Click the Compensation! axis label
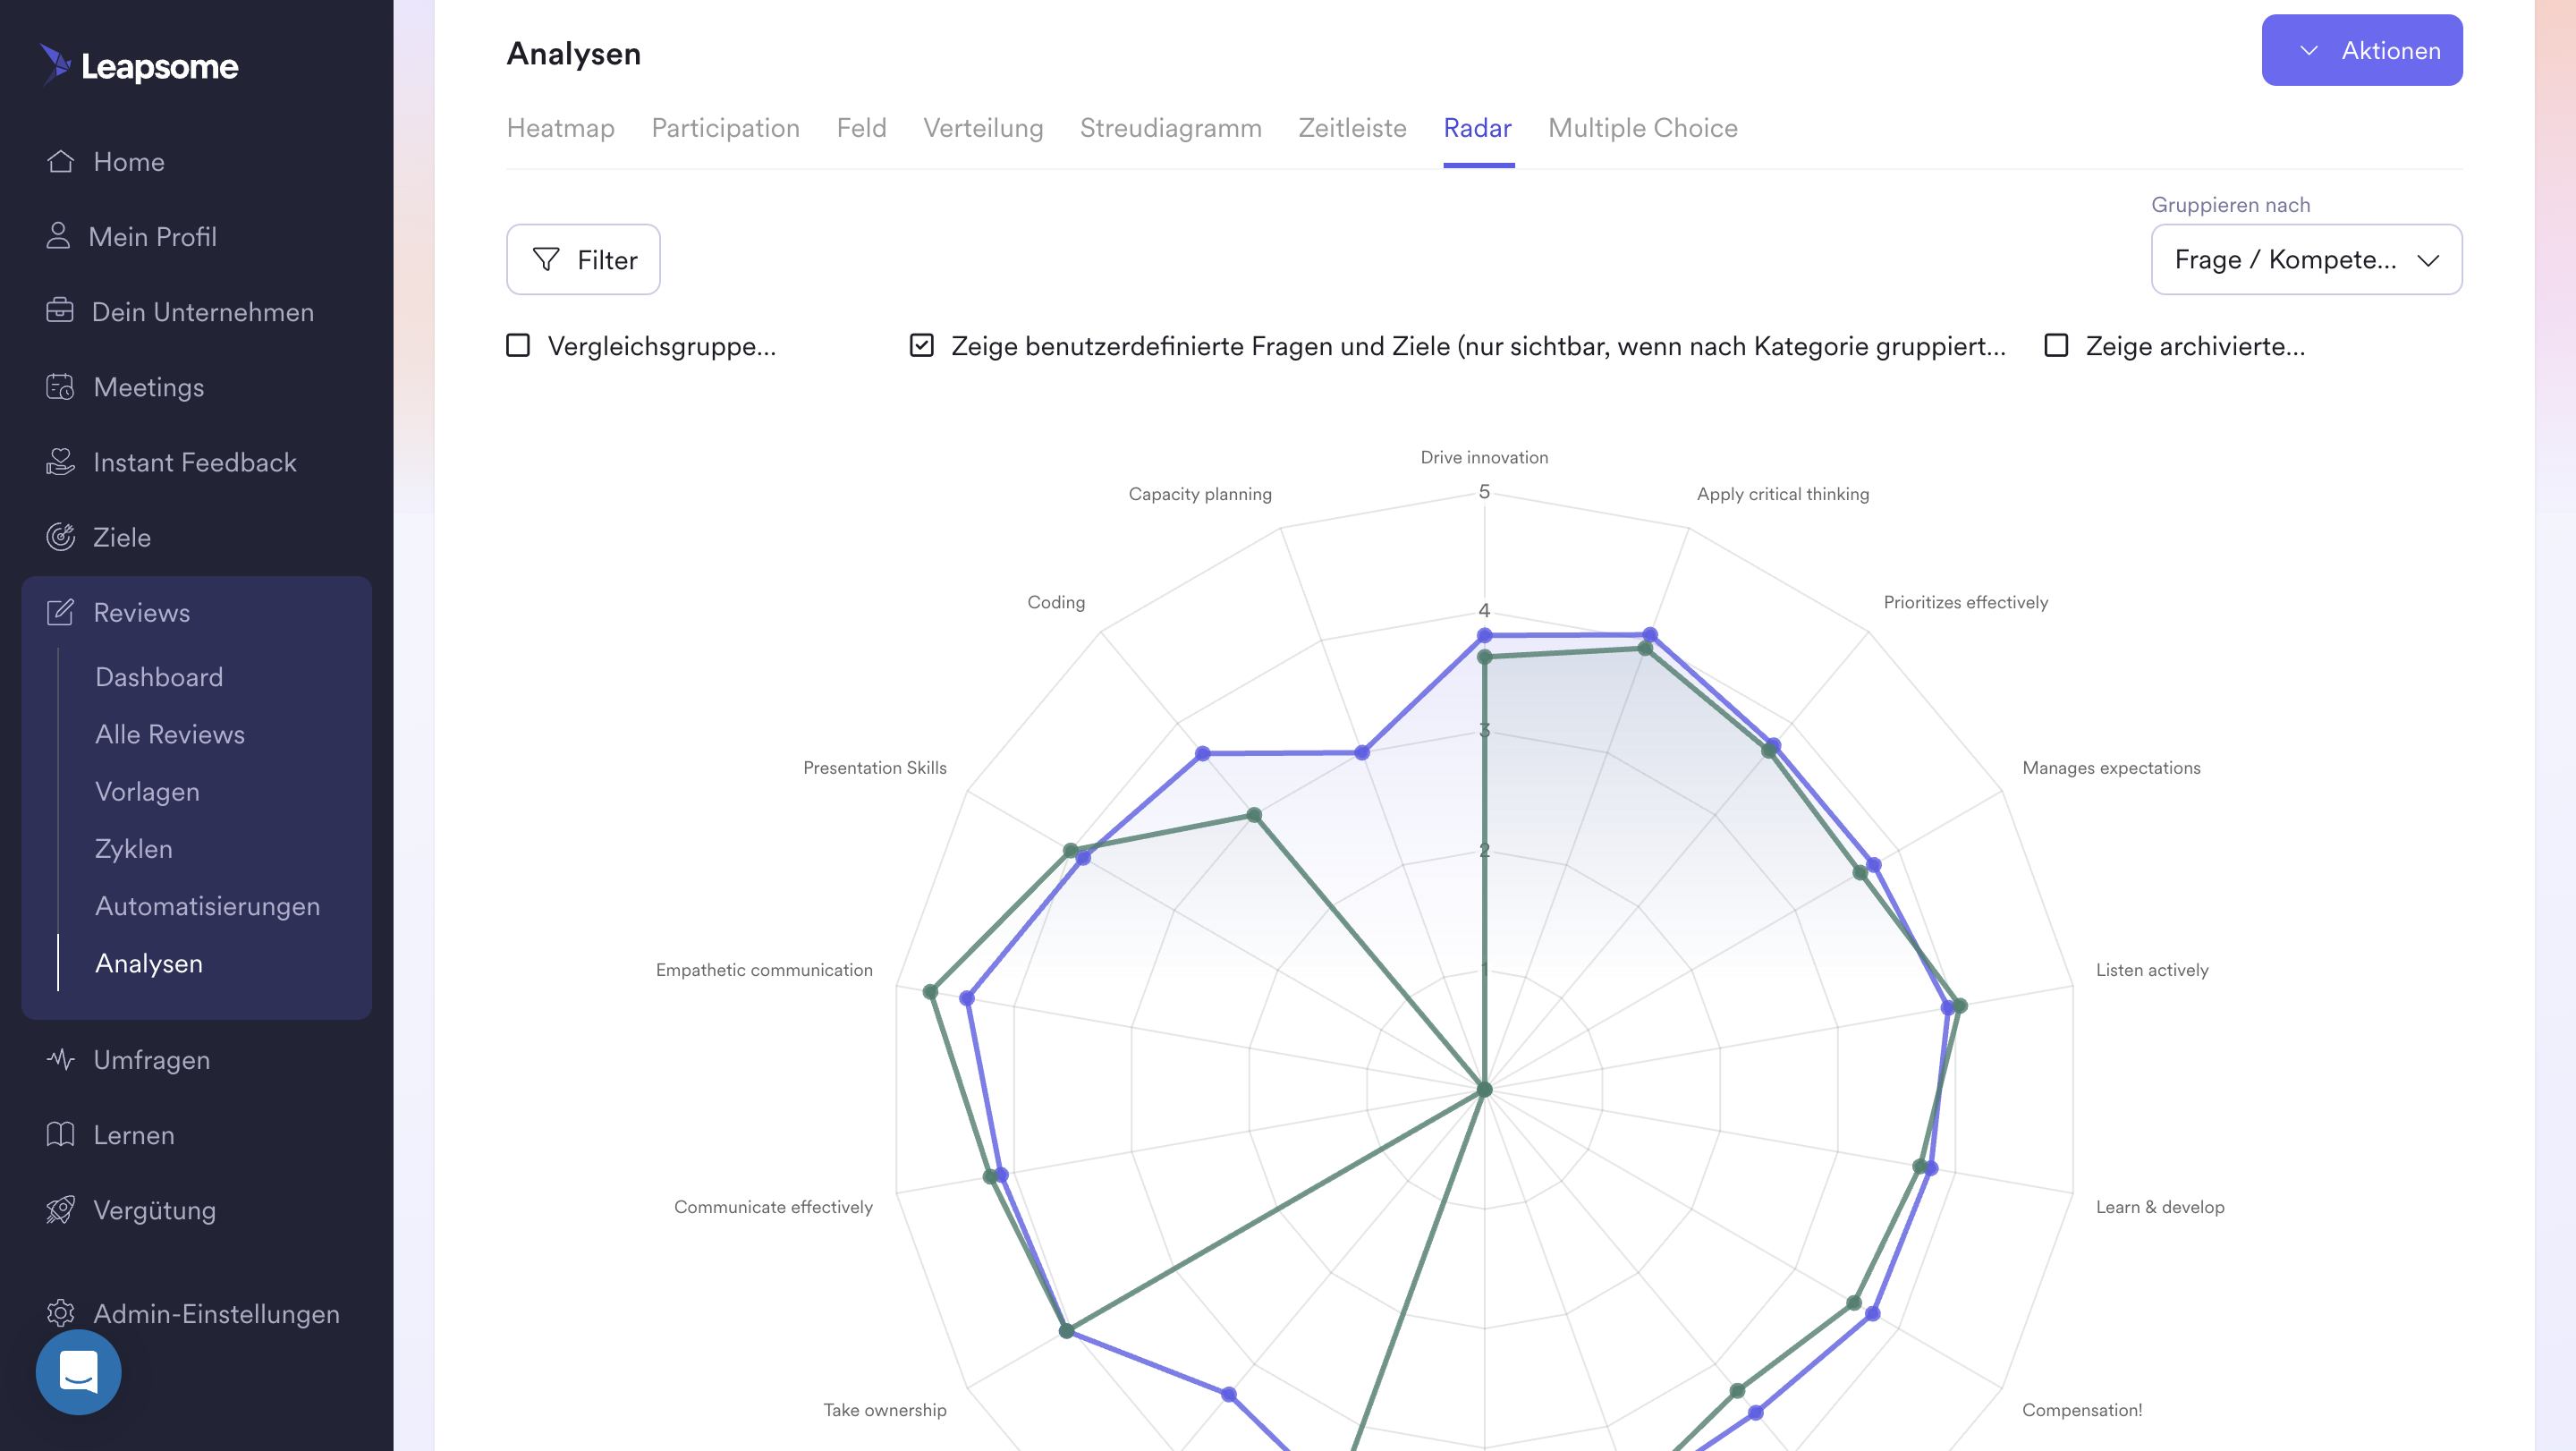 pos(2082,1410)
